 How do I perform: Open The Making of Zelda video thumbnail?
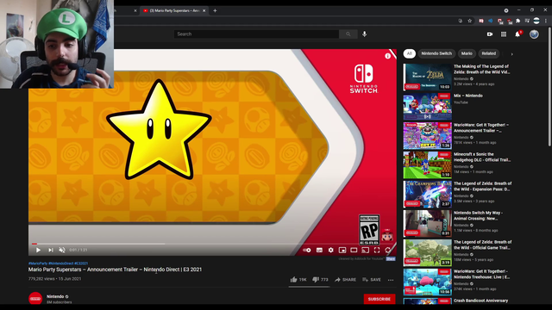point(428,77)
